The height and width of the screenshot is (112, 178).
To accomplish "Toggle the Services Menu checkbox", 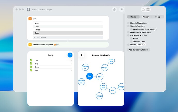I will (131, 41).
